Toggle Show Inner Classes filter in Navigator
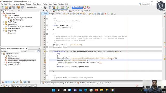Viewport: 166px width, 93px height. tap(17, 82)
